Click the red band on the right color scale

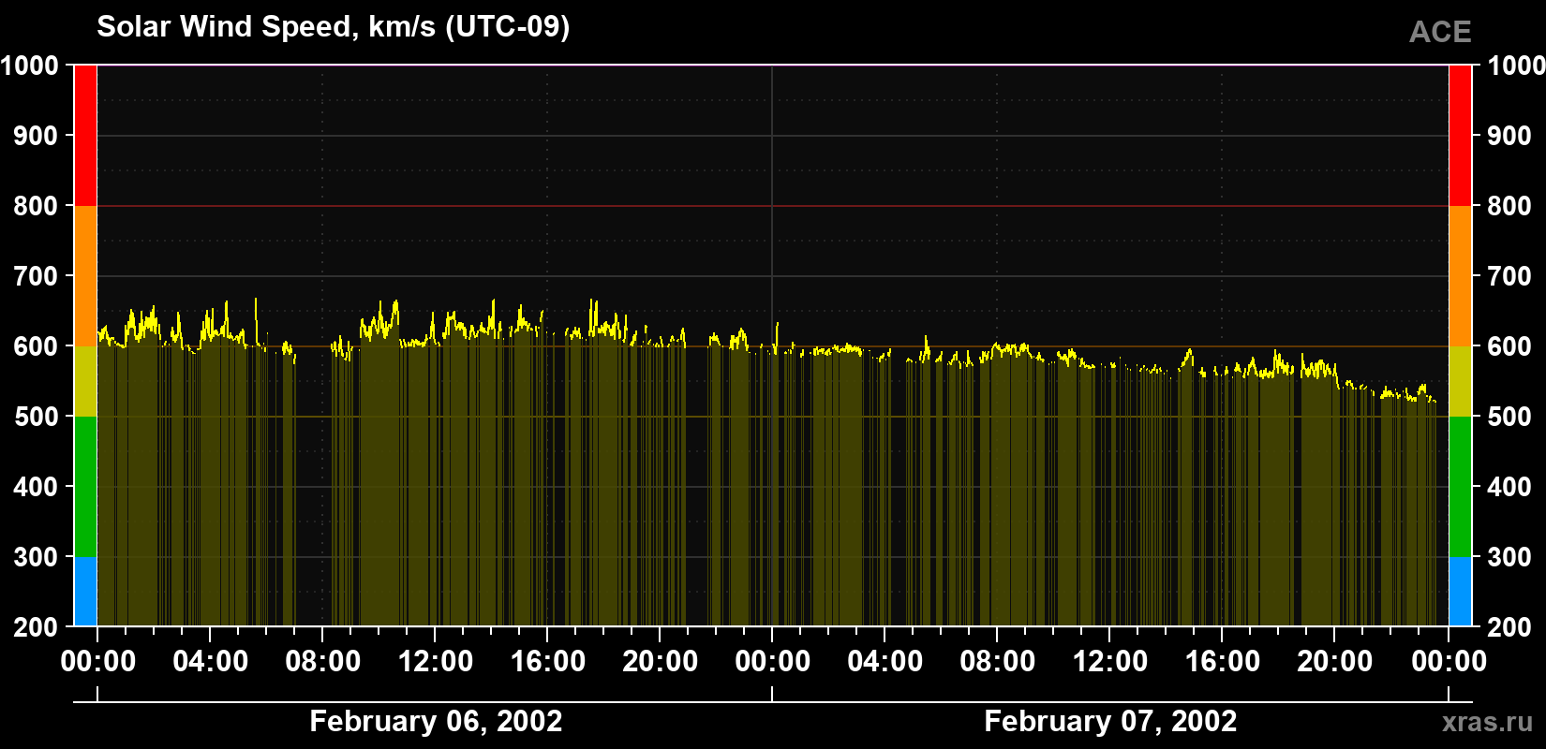(1460, 136)
